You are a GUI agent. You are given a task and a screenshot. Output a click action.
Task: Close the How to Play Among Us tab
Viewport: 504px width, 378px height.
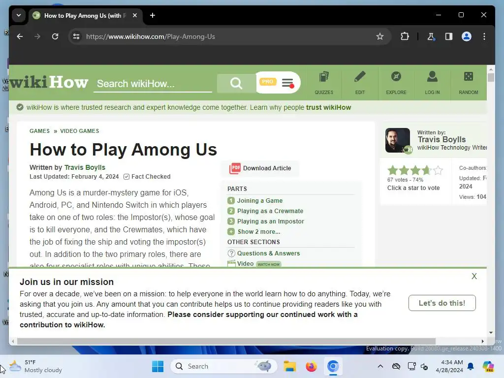tap(135, 15)
